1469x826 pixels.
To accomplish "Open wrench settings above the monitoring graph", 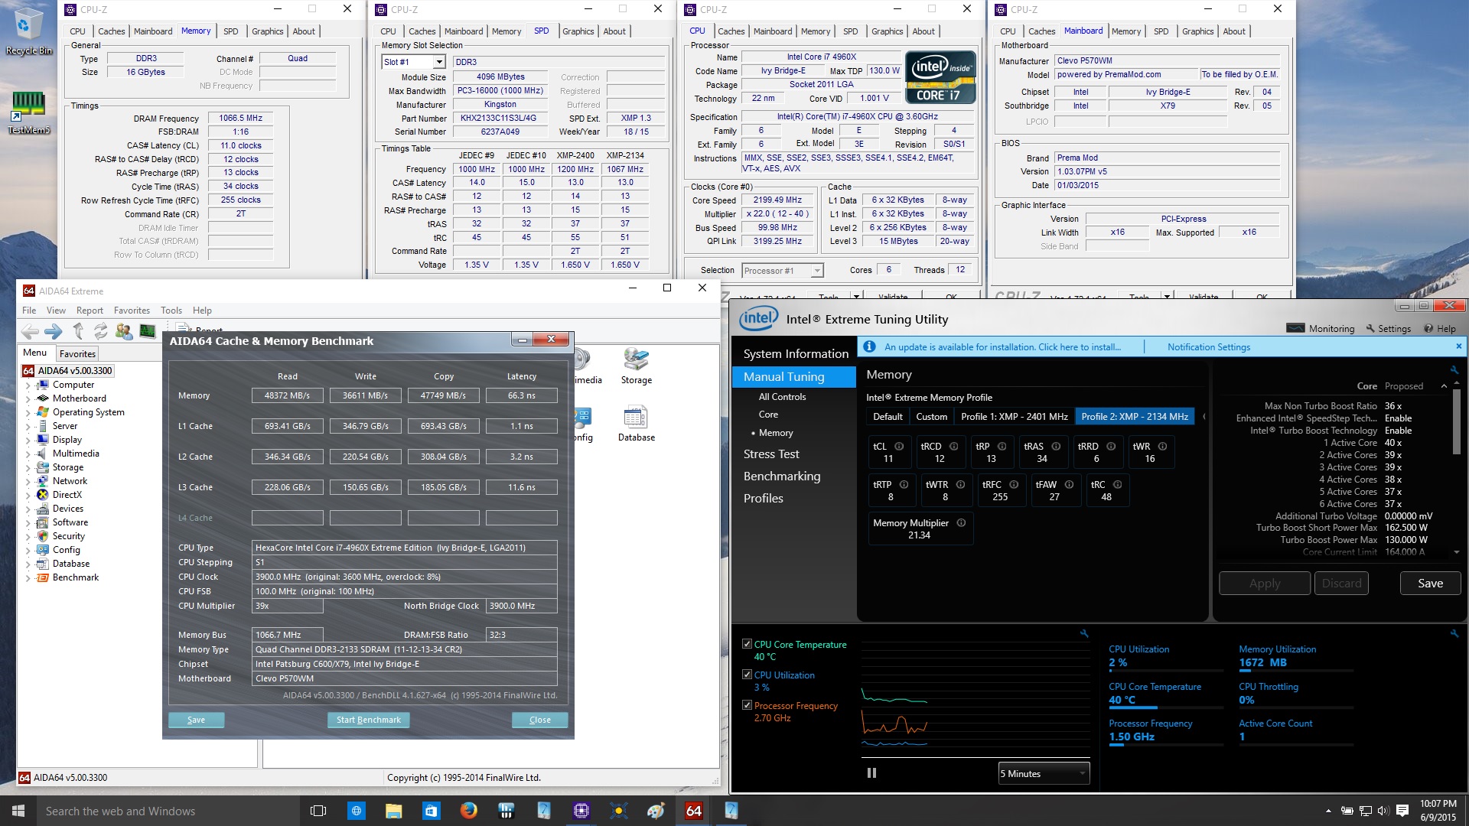I will pyautogui.click(x=1083, y=633).
